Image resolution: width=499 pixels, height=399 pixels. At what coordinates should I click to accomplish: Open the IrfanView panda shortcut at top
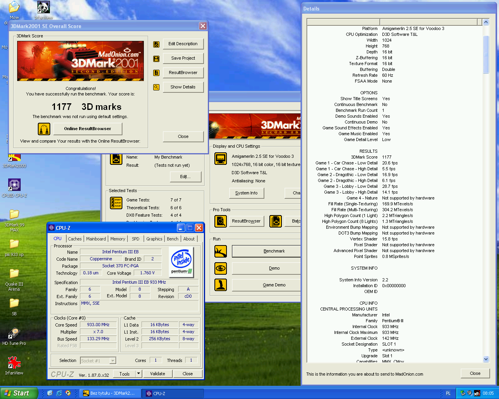[43, 10]
